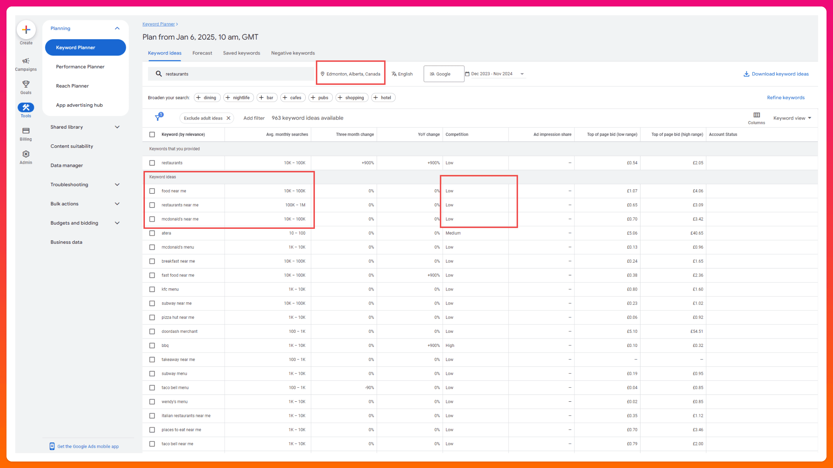Click the Google Ads mobile app icon

click(x=52, y=446)
